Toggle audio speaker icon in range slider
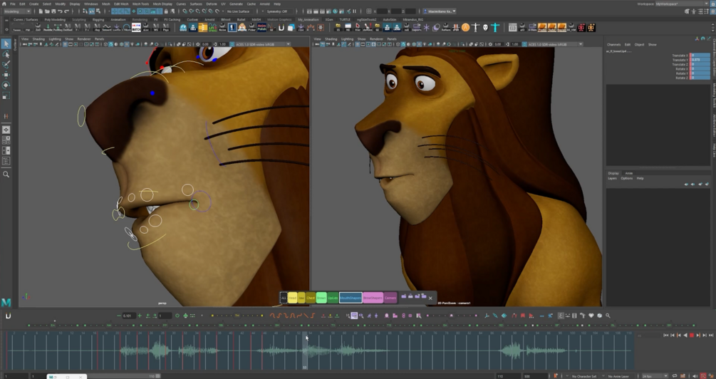This screenshot has height=379, width=716. (x=695, y=376)
